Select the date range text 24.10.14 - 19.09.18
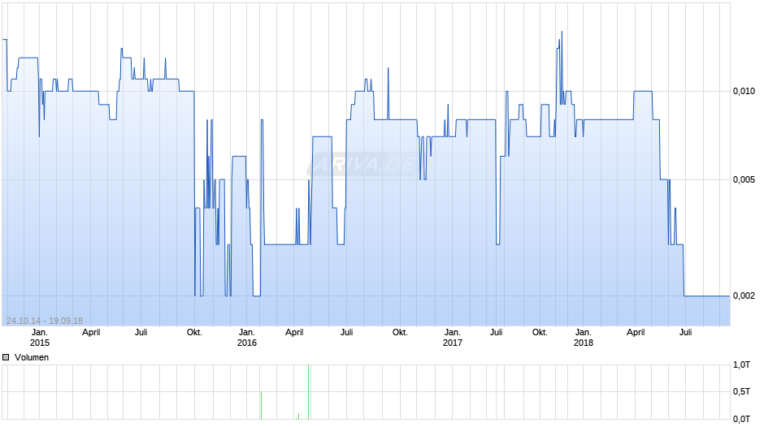Screen dimensions: 764x427 tap(45, 321)
